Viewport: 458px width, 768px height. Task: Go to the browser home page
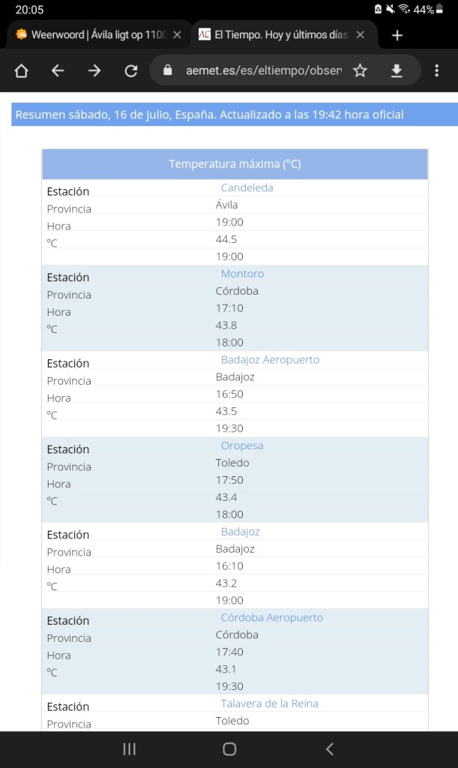coord(21,70)
